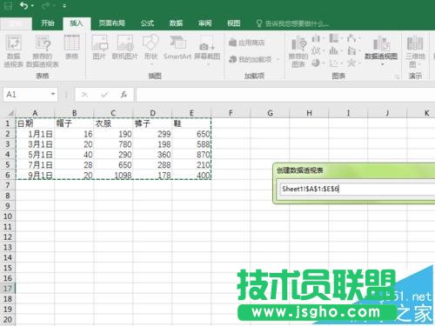Open the 视图 (View) tab

pyautogui.click(x=233, y=23)
